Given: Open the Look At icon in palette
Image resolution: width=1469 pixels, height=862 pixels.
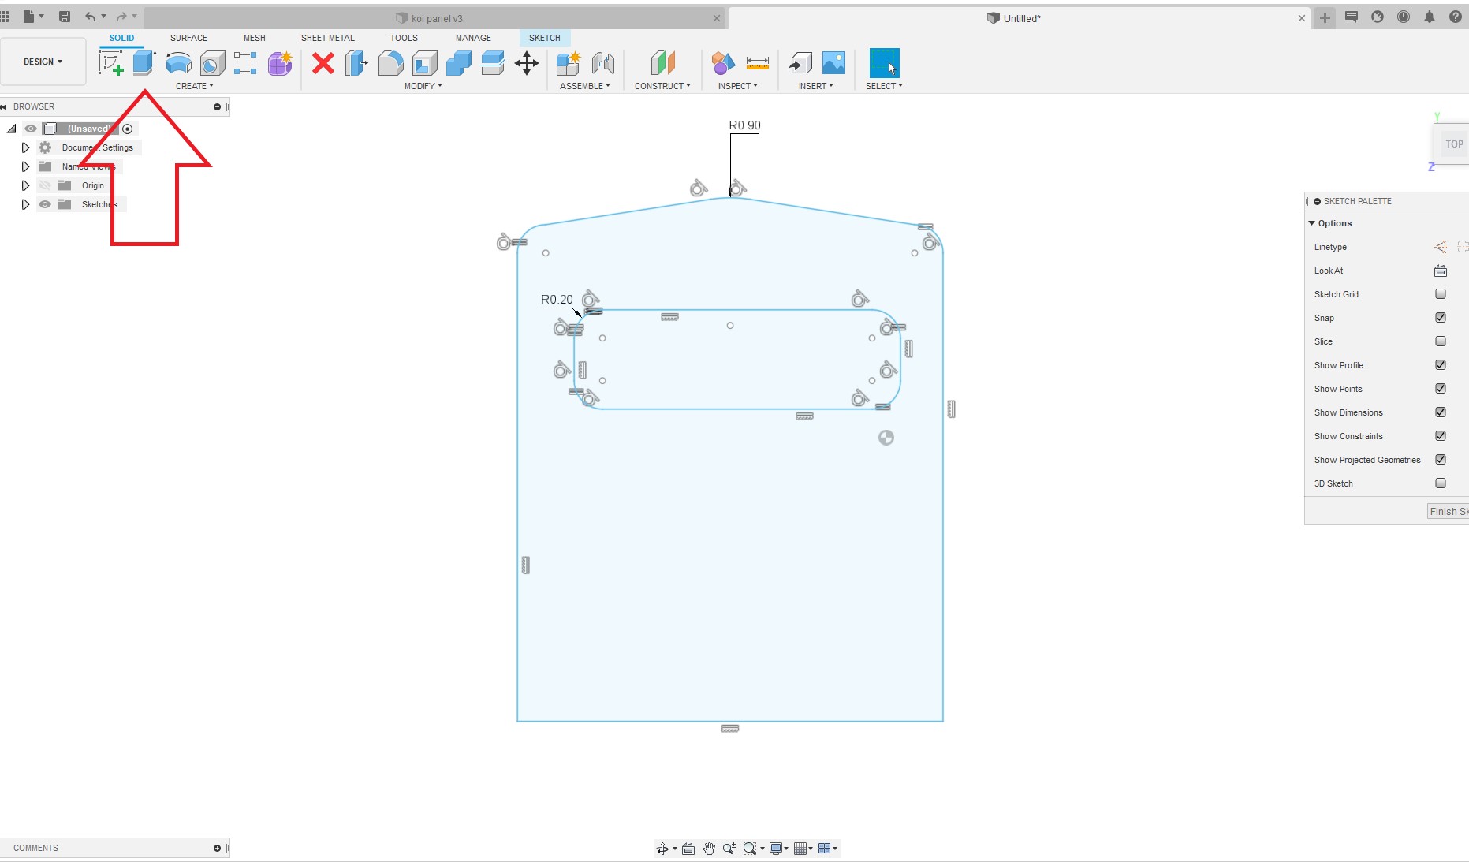Looking at the screenshot, I should [1441, 271].
